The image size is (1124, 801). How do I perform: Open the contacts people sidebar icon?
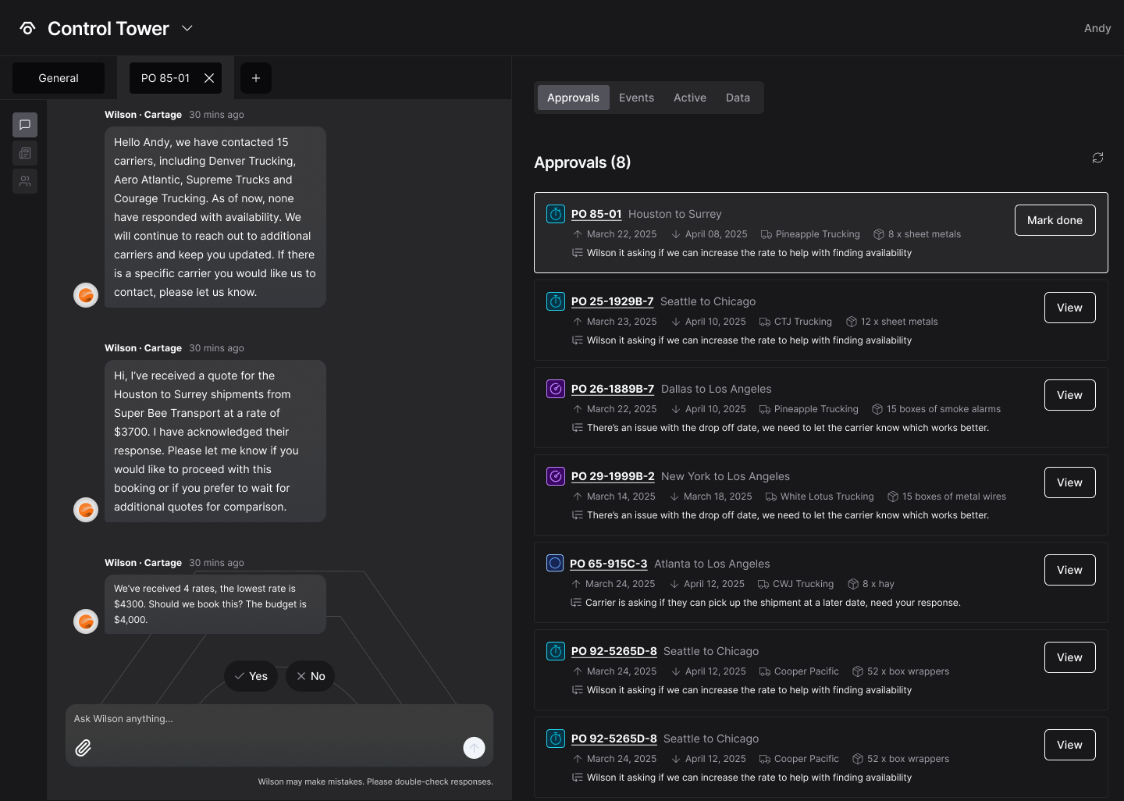pos(25,181)
